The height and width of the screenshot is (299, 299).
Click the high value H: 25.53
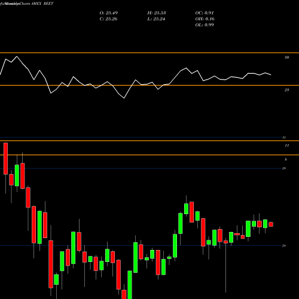pyautogui.click(x=157, y=13)
